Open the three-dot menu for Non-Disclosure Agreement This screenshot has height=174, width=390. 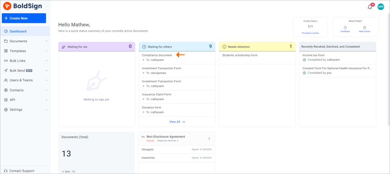[x=209, y=139]
